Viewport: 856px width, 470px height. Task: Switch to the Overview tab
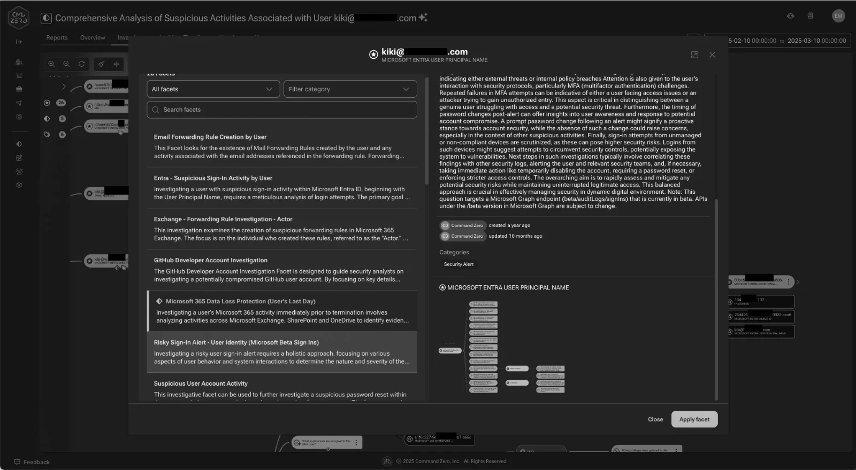pos(93,38)
